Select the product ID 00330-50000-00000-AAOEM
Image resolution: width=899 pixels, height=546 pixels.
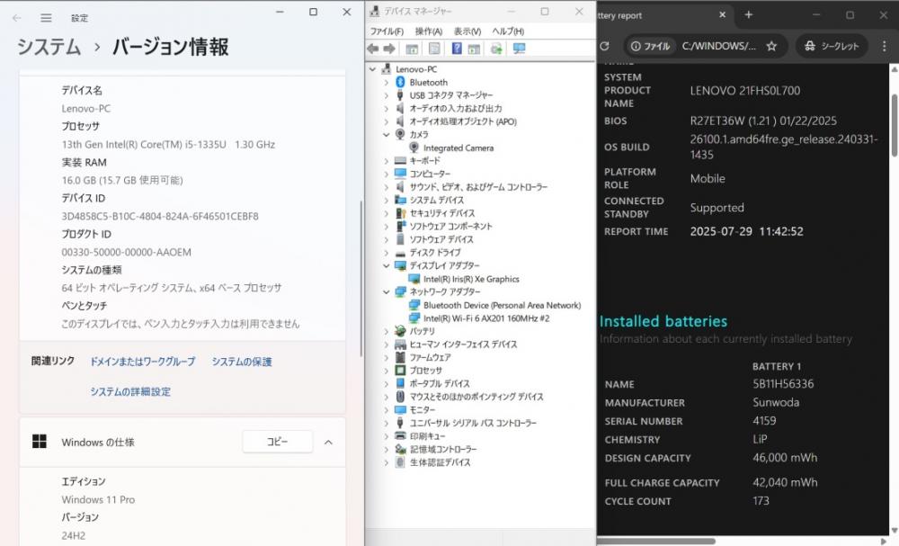(127, 252)
